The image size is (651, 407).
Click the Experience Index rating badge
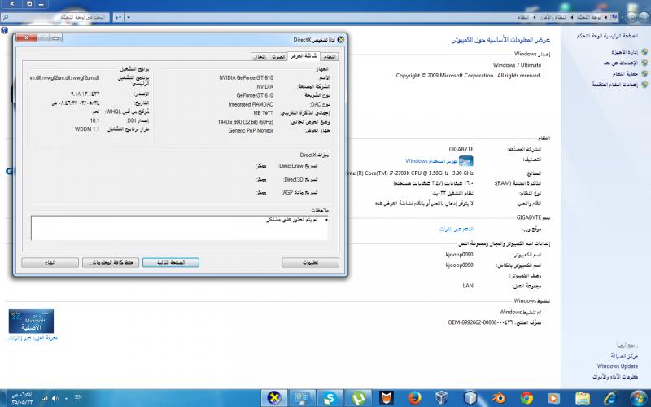click(466, 161)
